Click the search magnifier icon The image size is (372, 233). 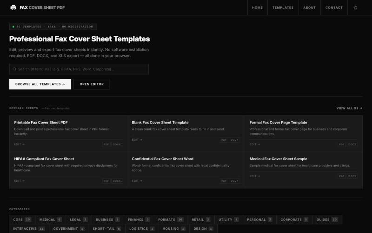[14, 69]
